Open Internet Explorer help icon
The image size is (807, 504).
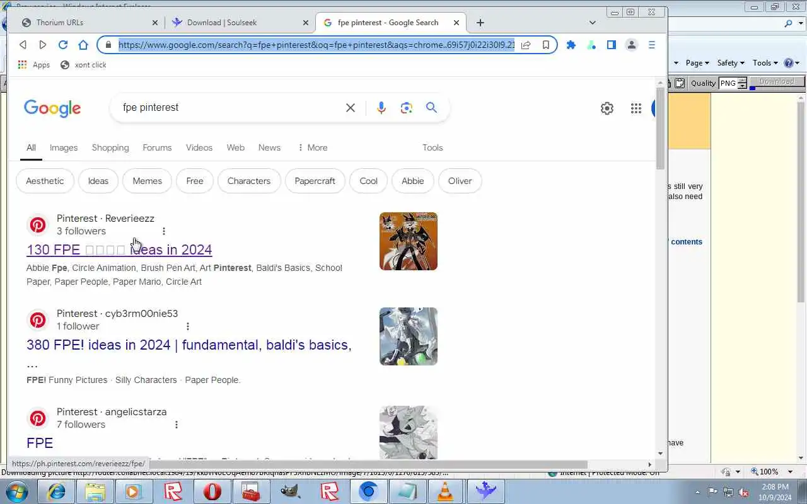[788, 63]
